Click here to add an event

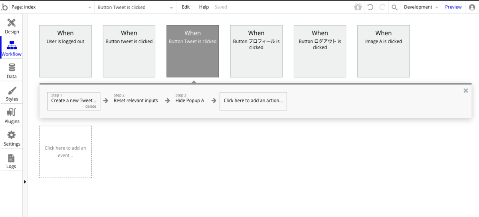click(x=65, y=152)
